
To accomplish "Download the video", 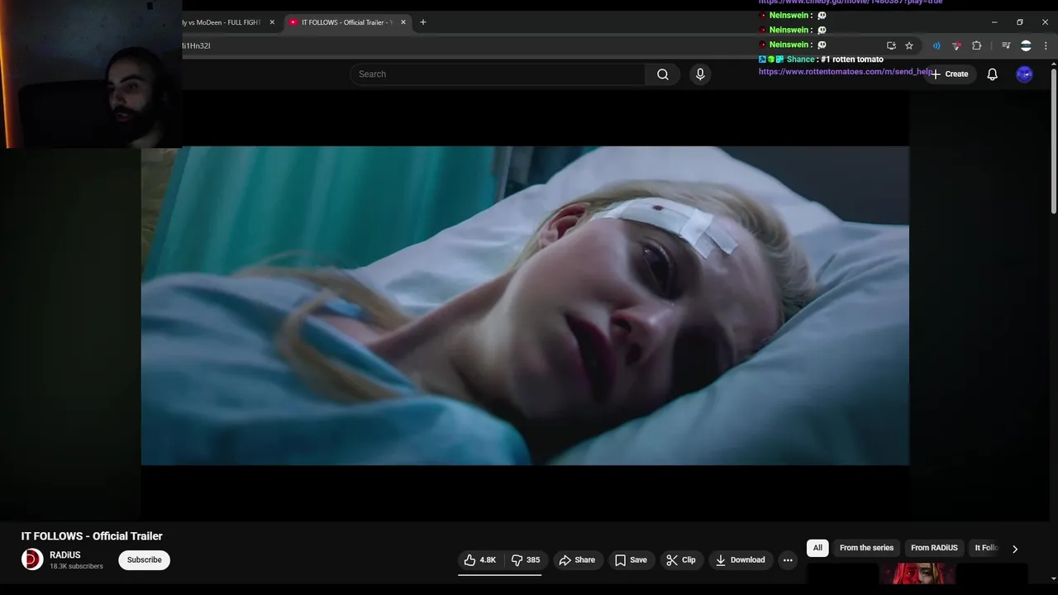I will [x=741, y=560].
